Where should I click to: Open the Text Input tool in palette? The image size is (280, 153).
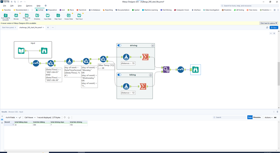point(79,15)
